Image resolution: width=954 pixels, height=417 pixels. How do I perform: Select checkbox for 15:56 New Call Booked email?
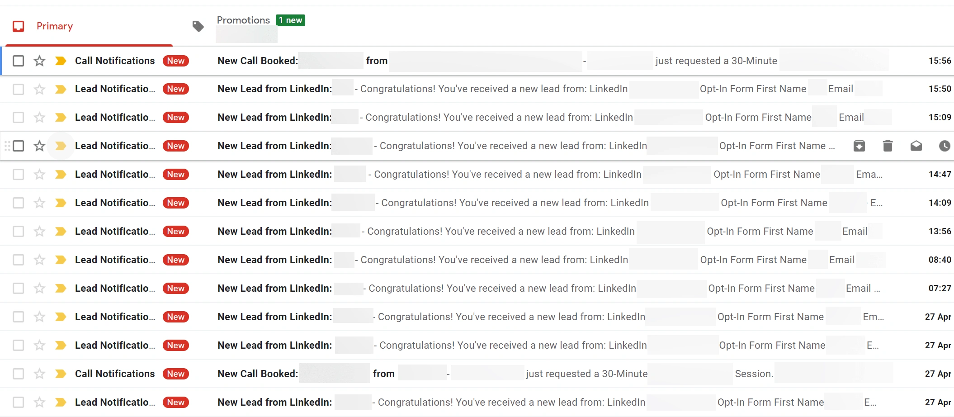click(19, 61)
